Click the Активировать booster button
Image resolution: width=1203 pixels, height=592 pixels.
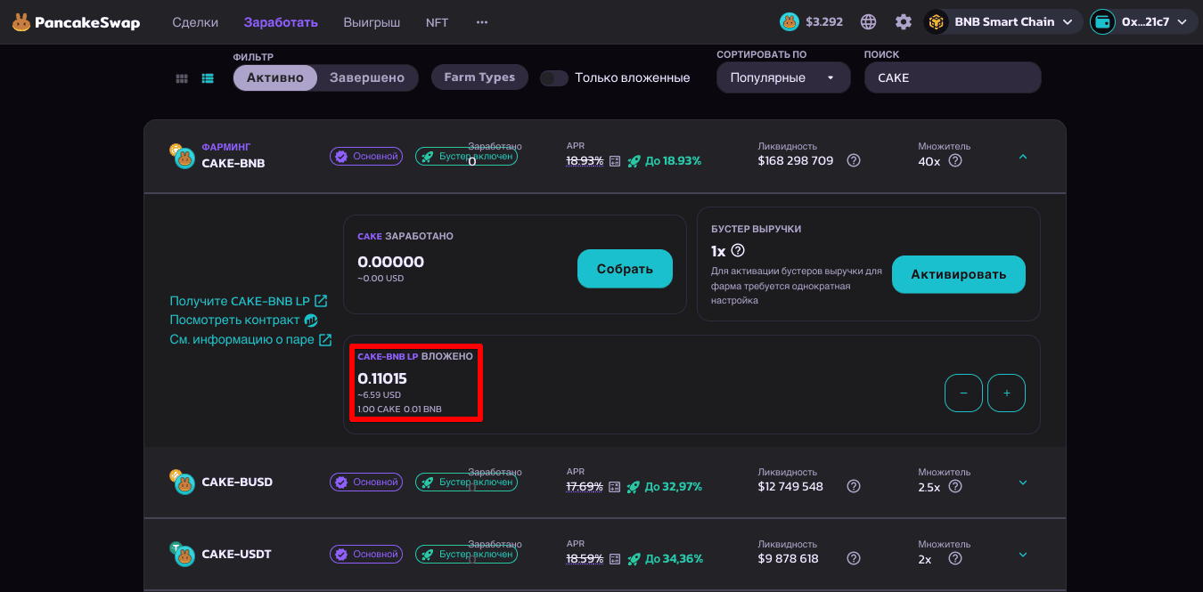coord(959,274)
